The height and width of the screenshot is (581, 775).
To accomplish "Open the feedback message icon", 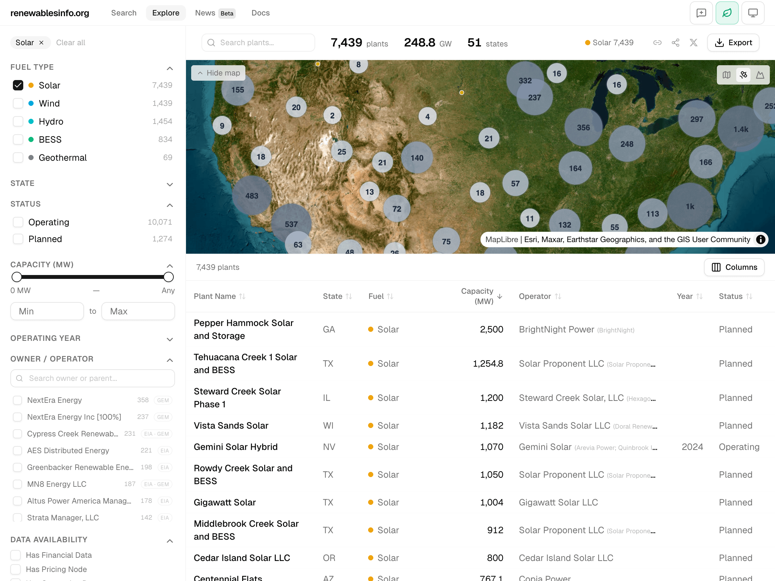I will point(701,13).
